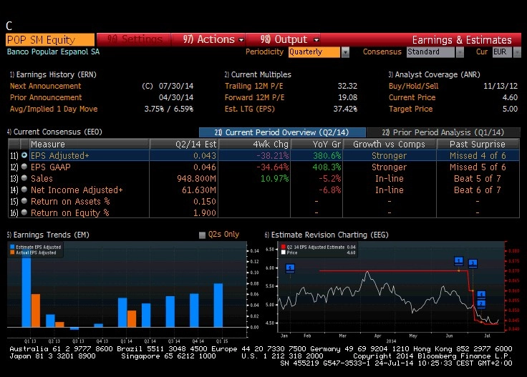Image resolution: width=527 pixels, height=377 pixels.
Task: Expand the 98) Output menu
Action: (289, 39)
